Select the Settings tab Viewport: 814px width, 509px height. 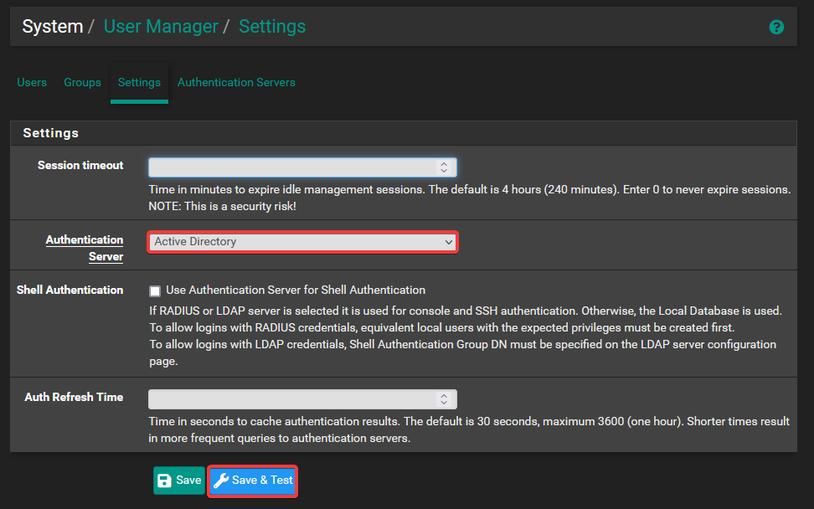click(139, 82)
